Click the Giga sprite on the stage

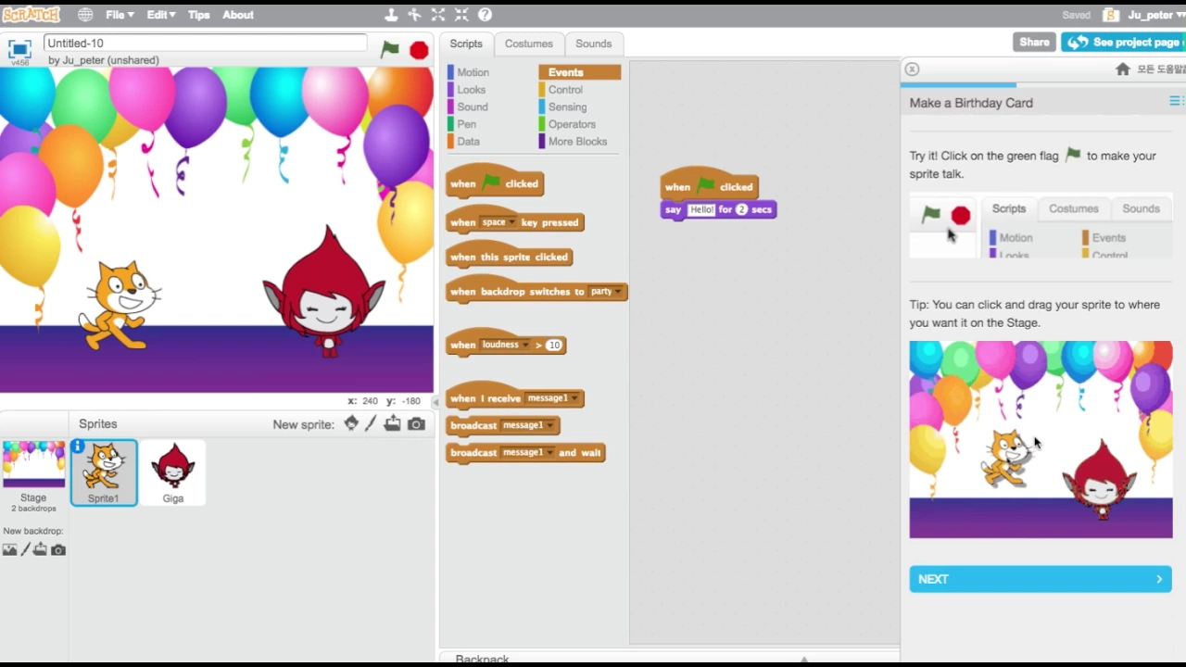point(324,292)
